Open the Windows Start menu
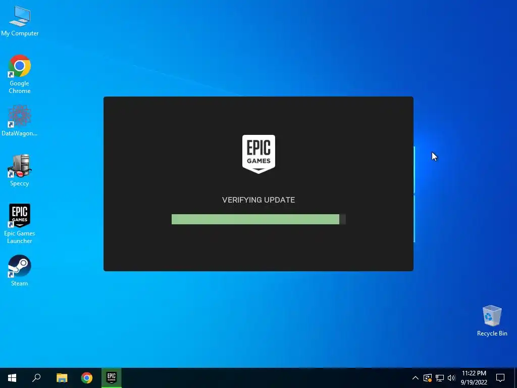517x388 pixels. click(x=12, y=378)
